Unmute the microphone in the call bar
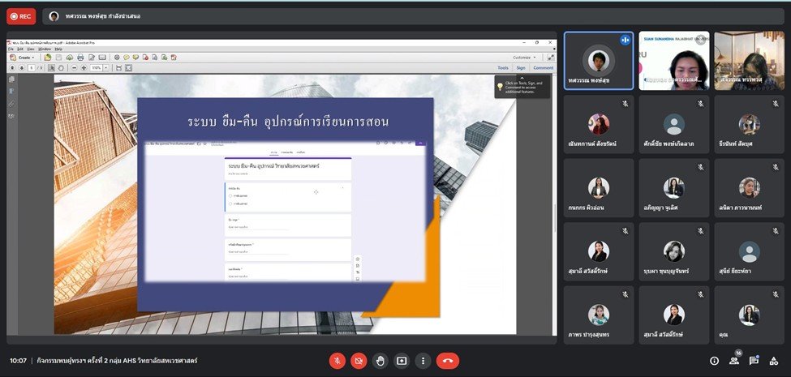Screen dimensions: 791x377 click(x=337, y=361)
